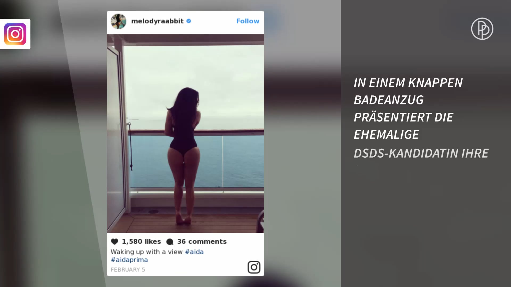Click the embedded post photo
The height and width of the screenshot is (287, 511).
[186, 133]
